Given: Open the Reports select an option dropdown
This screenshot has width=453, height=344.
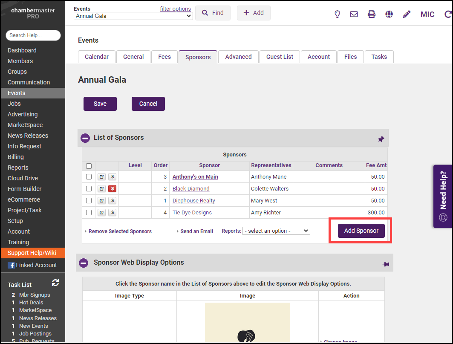Looking at the screenshot, I should [x=276, y=231].
